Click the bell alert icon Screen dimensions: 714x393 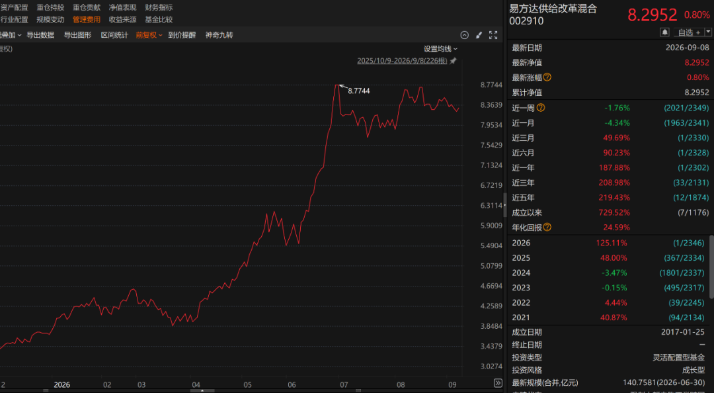coord(665,32)
